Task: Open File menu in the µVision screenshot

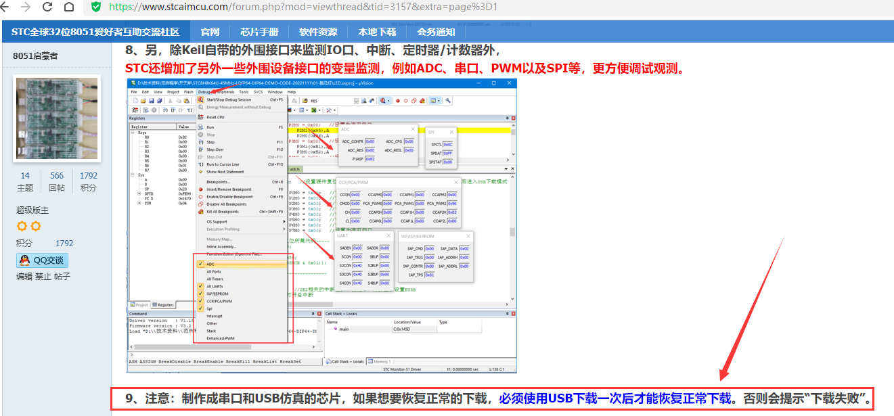Action: pos(134,92)
